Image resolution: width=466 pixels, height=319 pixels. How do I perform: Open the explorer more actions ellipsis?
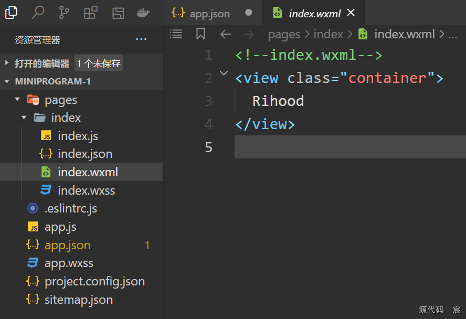point(141,39)
